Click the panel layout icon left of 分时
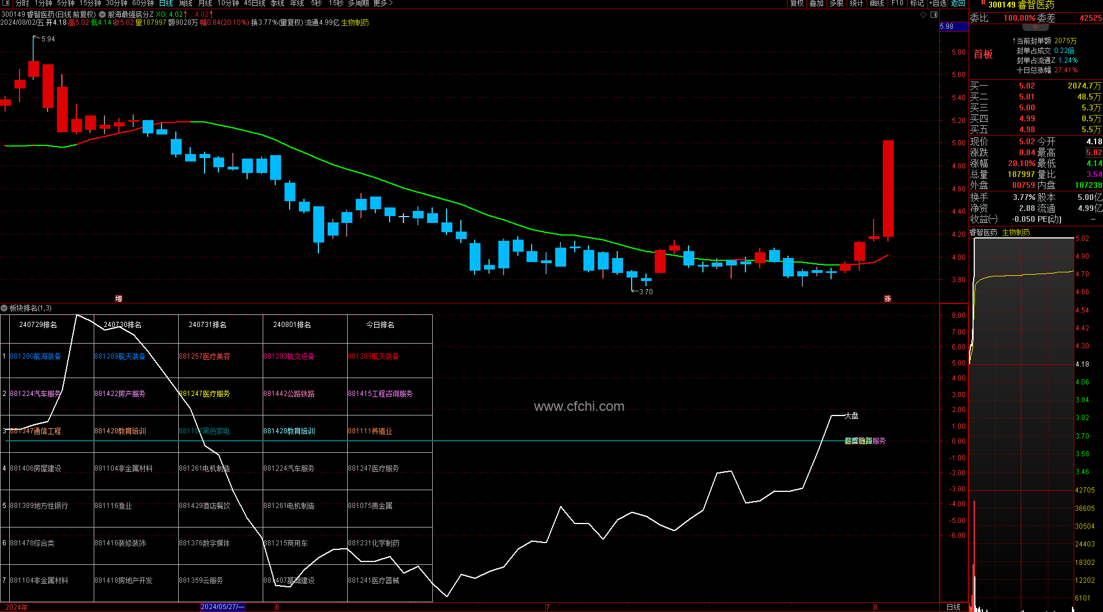 click(5, 3)
